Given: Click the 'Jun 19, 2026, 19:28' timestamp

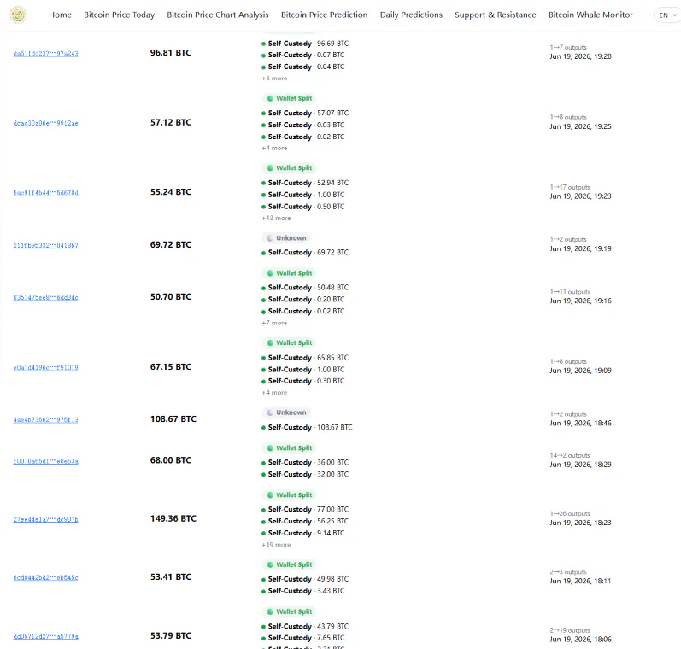Looking at the screenshot, I should pyautogui.click(x=581, y=56).
